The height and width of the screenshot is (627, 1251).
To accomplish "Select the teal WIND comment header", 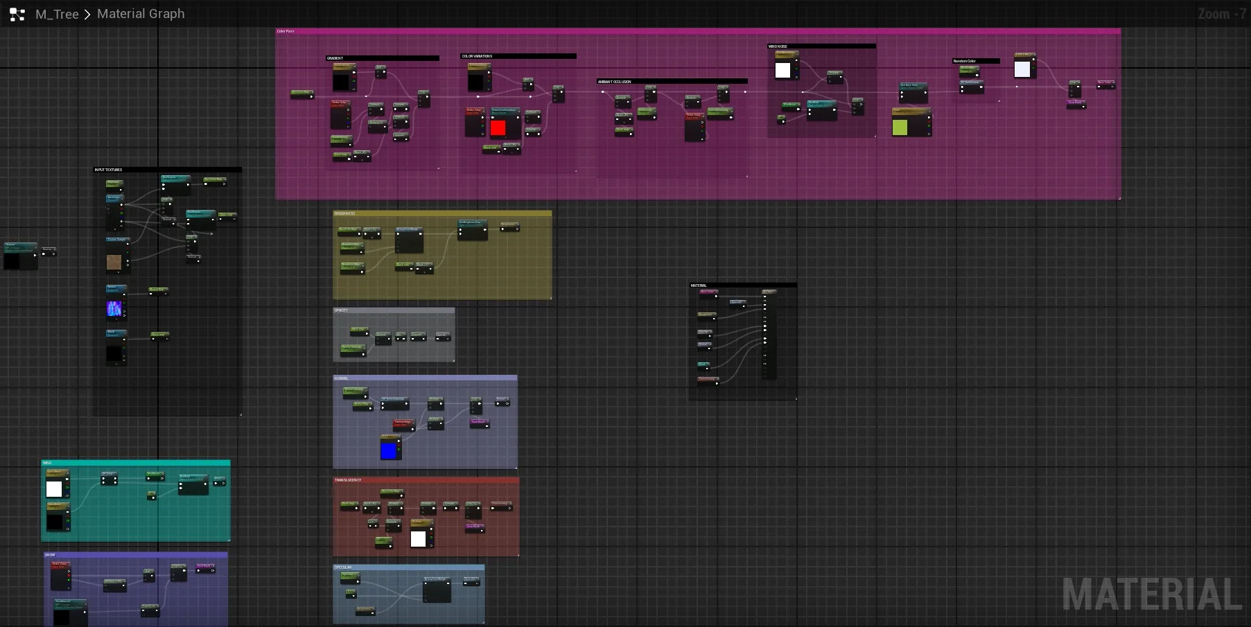I will 136,463.
